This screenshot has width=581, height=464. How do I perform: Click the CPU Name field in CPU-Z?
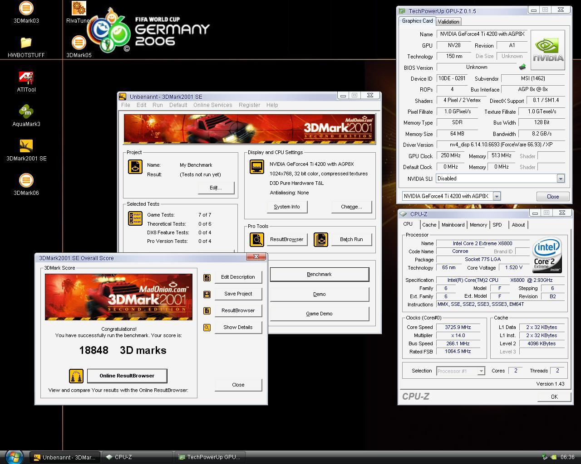(482, 243)
